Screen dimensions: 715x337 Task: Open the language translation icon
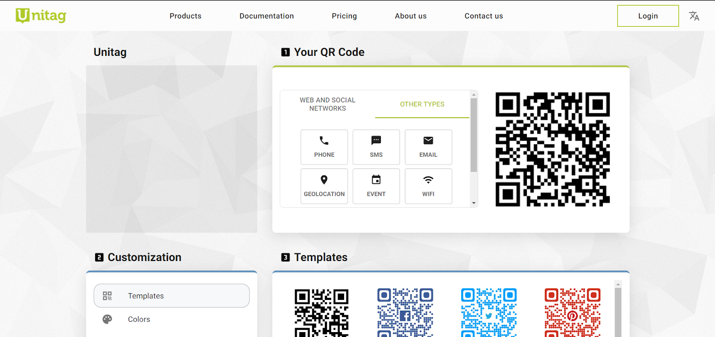pyautogui.click(x=694, y=16)
